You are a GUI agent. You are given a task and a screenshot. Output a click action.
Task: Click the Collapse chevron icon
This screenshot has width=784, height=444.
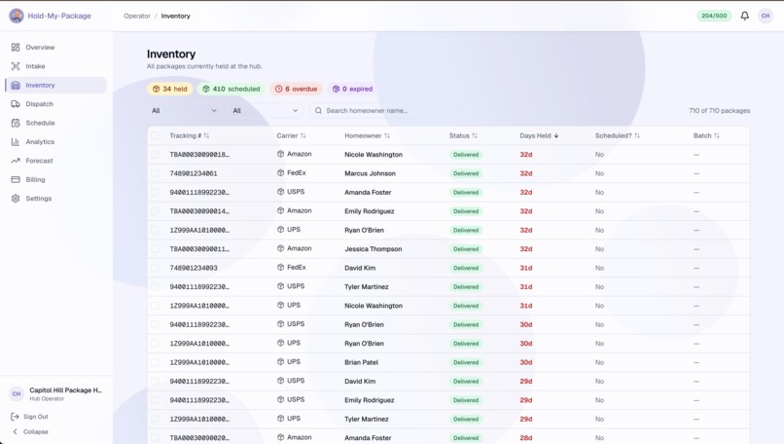point(15,431)
